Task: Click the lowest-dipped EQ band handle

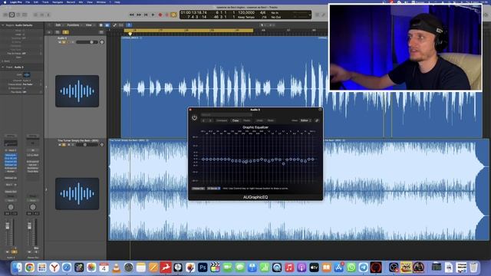Action: (x=283, y=163)
